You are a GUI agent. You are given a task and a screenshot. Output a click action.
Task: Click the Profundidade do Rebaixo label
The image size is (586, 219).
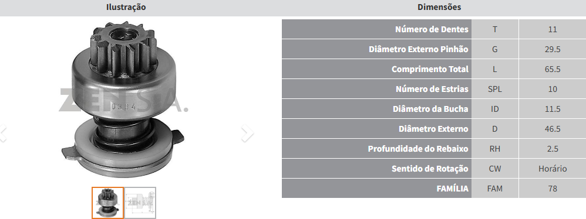(418, 149)
